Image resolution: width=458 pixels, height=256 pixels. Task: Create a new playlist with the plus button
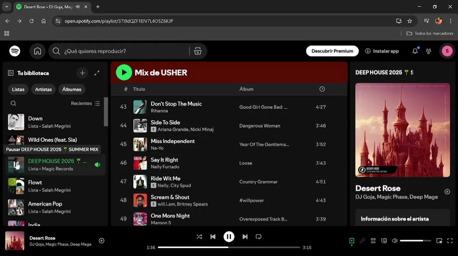coord(82,73)
